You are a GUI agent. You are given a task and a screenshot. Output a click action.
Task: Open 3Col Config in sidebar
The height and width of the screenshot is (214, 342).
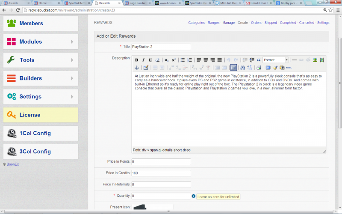41,152
